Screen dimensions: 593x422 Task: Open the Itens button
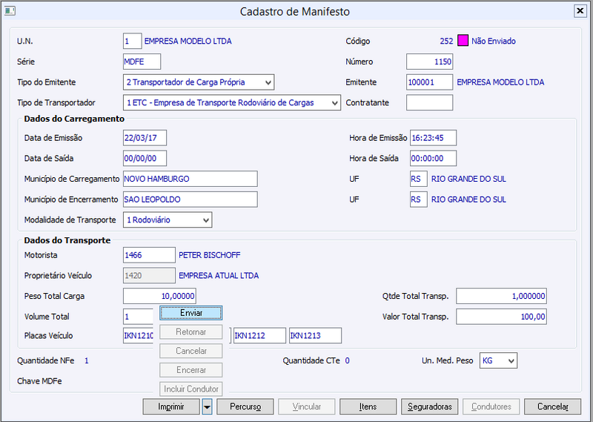tap(368, 406)
